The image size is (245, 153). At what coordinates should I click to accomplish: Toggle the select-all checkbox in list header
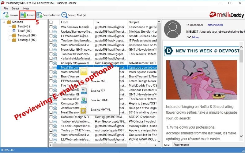pyautogui.click(x=51, y=22)
